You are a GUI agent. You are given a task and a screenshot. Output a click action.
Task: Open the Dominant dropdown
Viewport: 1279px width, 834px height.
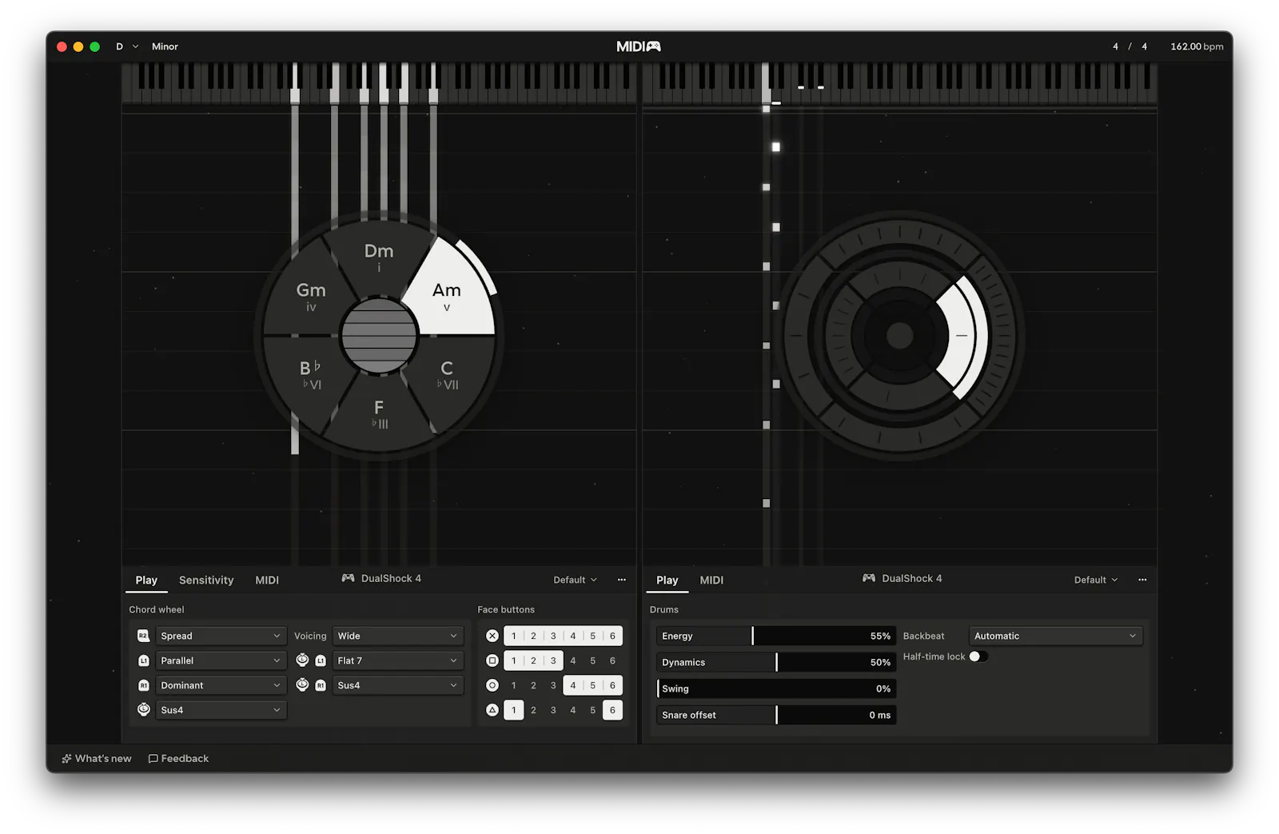tap(221, 685)
